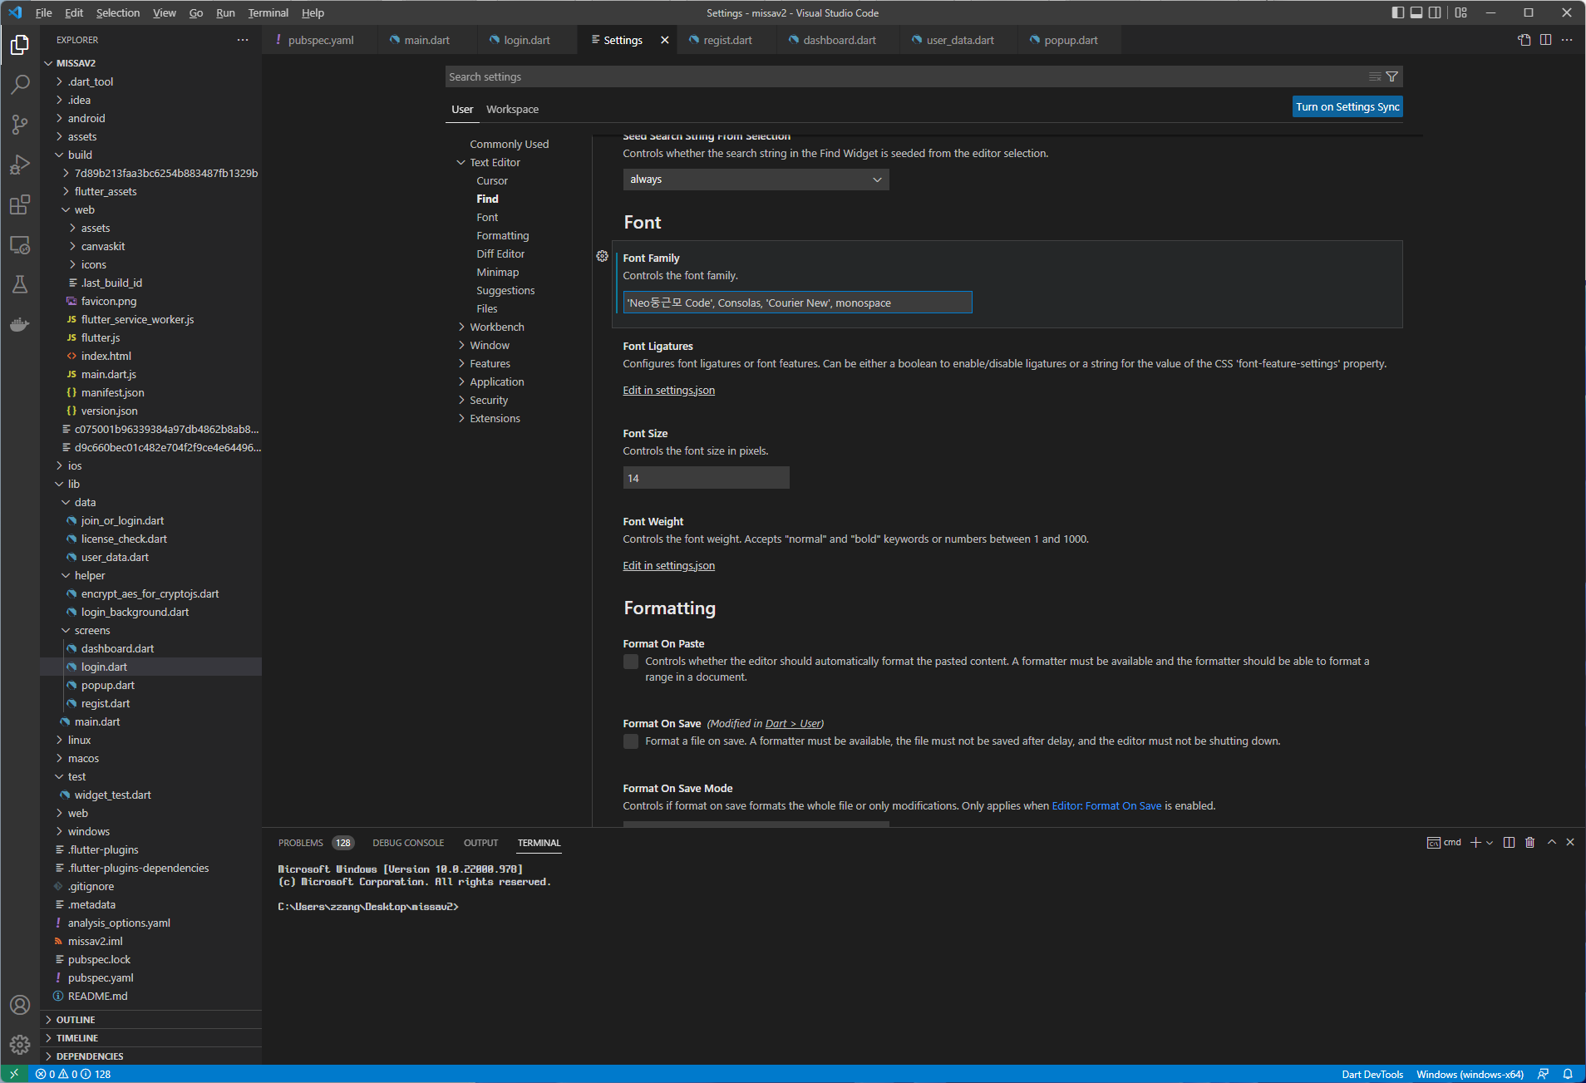Click the settings filter funnel icon

(1392, 76)
